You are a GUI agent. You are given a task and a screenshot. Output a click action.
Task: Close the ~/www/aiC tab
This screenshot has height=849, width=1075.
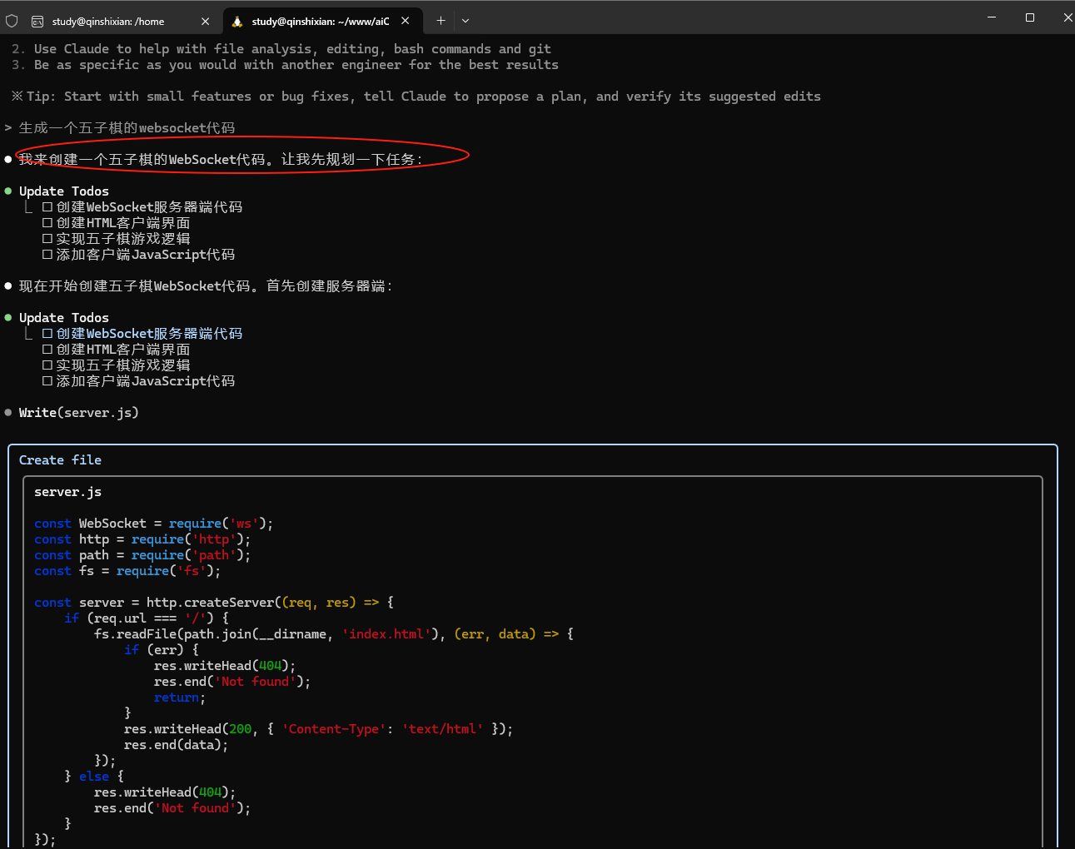click(406, 21)
